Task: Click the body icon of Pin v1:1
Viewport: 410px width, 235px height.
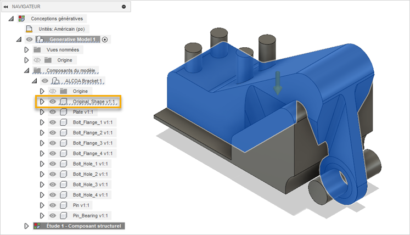Action: coord(63,205)
